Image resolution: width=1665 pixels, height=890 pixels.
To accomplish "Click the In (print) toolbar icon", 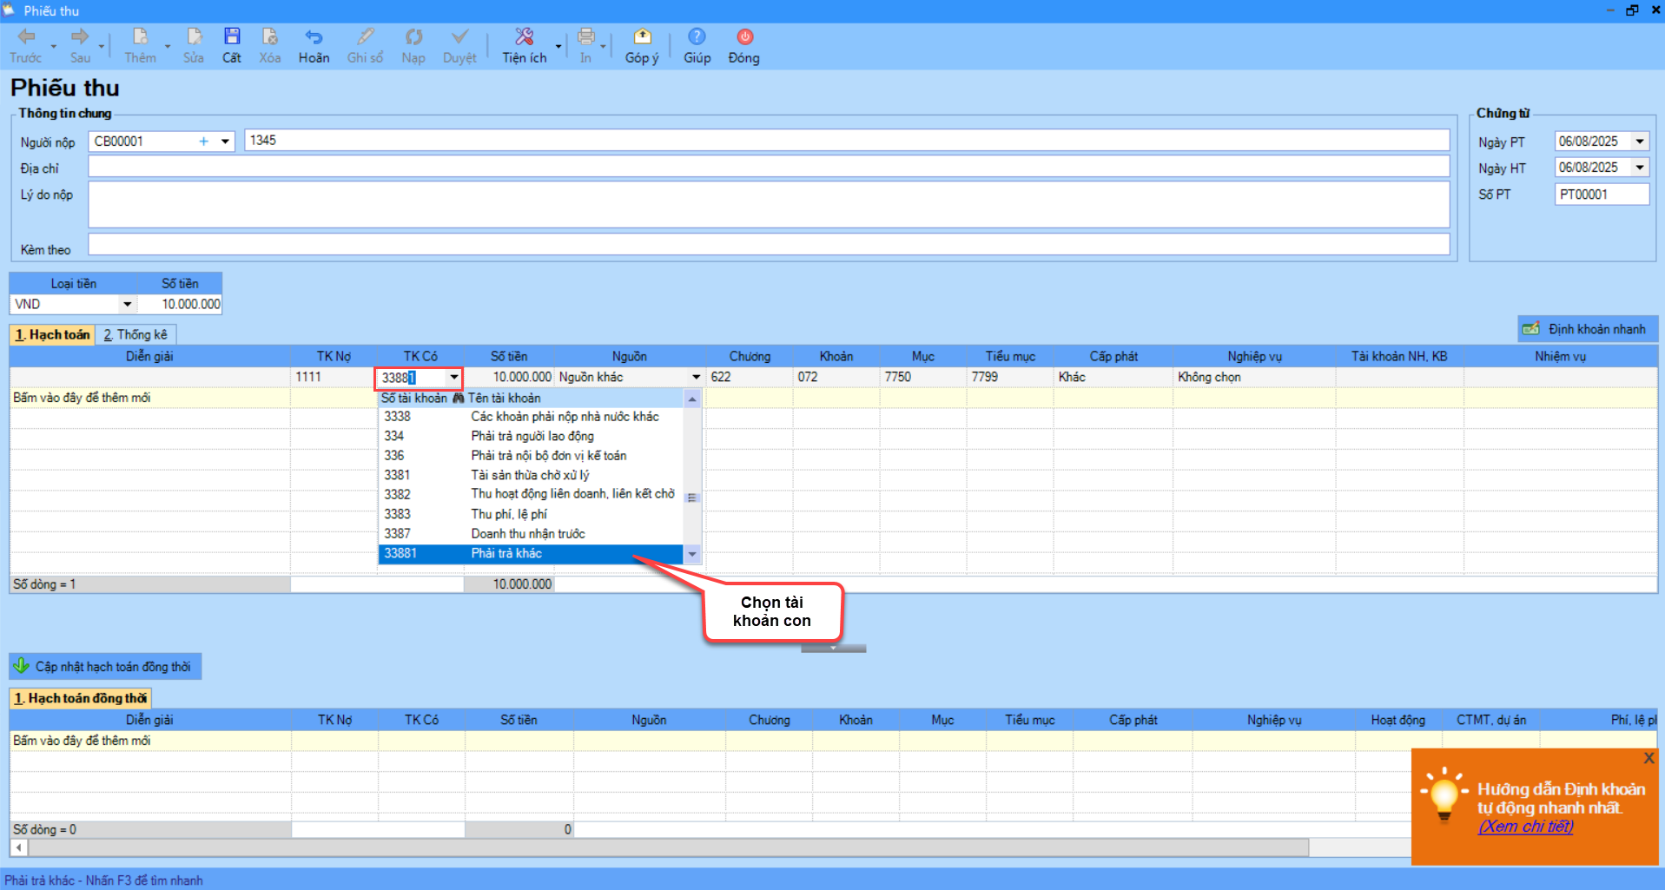I will coord(586,36).
